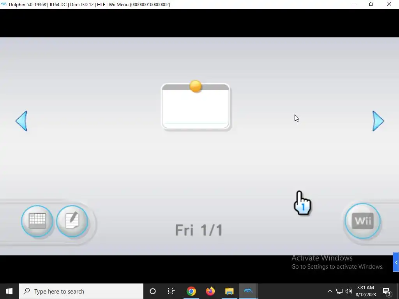Image resolution: width=399 pixels, height=299 pixels.
Task: Open File Explorer from taskbar
Action: pos(229,291)
